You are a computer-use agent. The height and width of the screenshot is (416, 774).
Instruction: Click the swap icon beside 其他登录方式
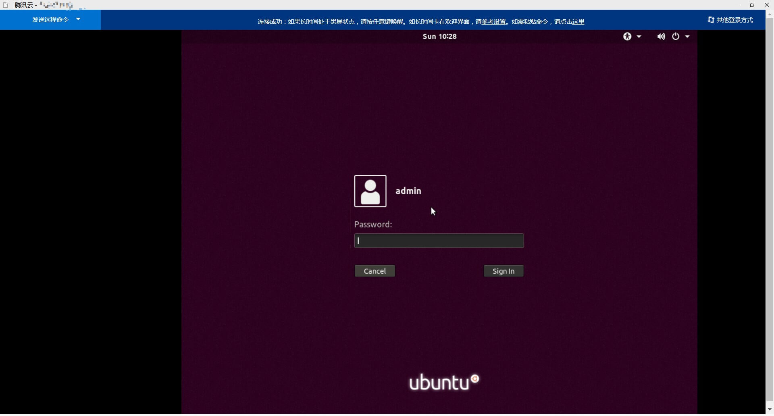coord(711,20)
